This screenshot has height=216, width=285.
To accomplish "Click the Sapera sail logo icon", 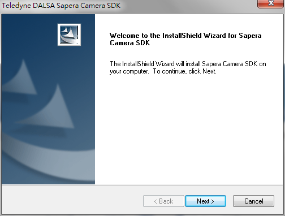I will pos(69,34).
